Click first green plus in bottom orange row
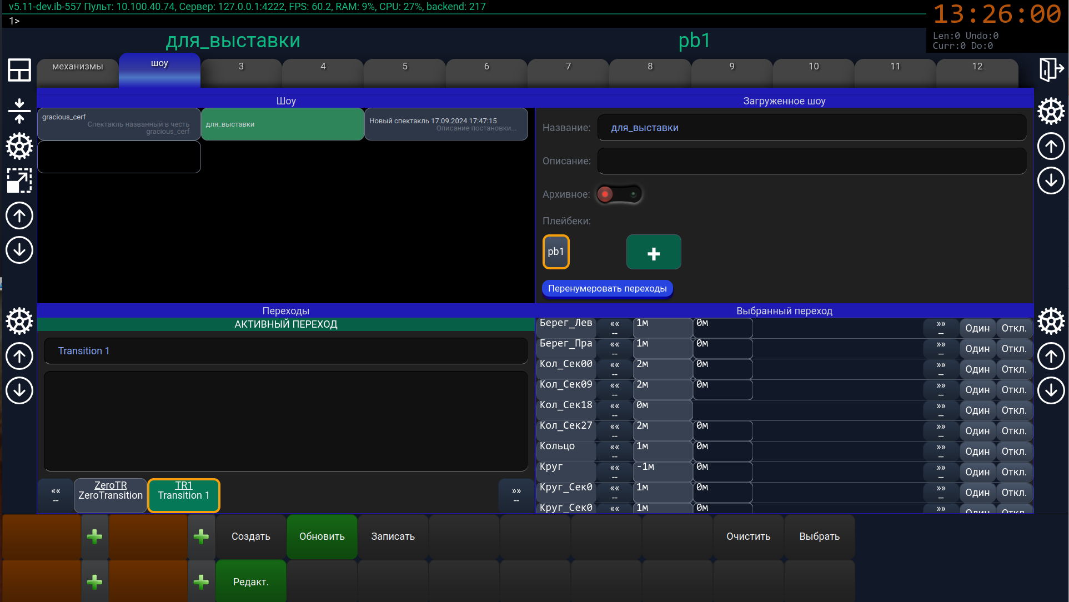Image resolution: width=1069 pixels, height=602 pixels. click(94, 536)
